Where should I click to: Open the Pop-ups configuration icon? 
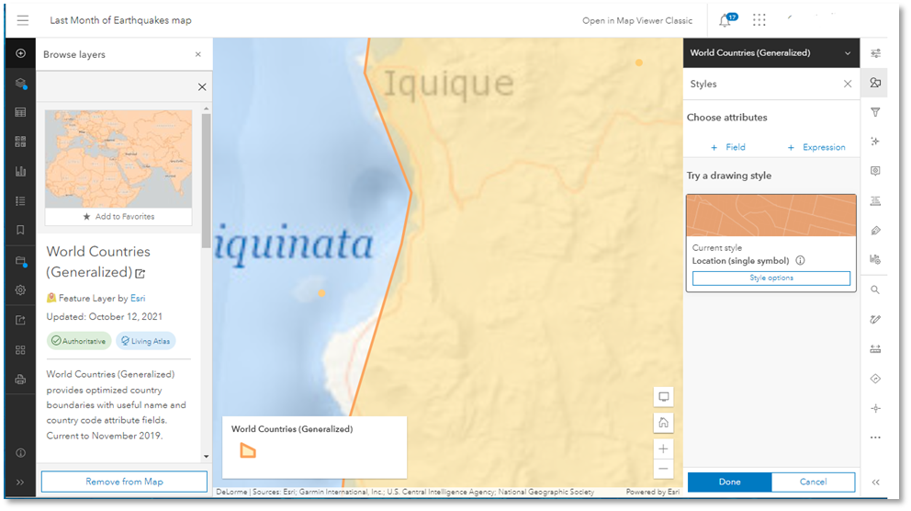(875, 171)
